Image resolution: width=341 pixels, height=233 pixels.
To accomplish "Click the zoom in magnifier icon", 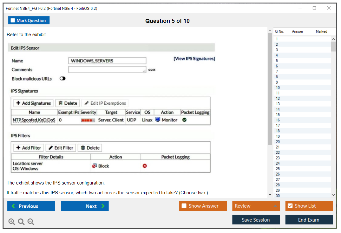I will point(12,222).
